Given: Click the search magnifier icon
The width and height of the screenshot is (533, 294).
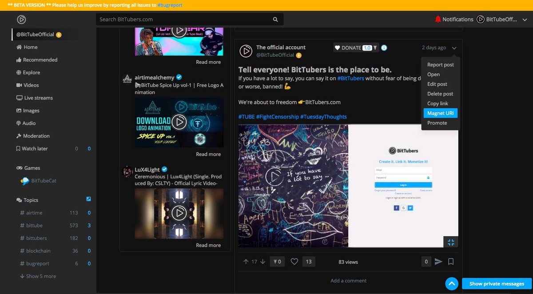Looking at the screenshot, I should pyautogui.click(x=275, y=20).
